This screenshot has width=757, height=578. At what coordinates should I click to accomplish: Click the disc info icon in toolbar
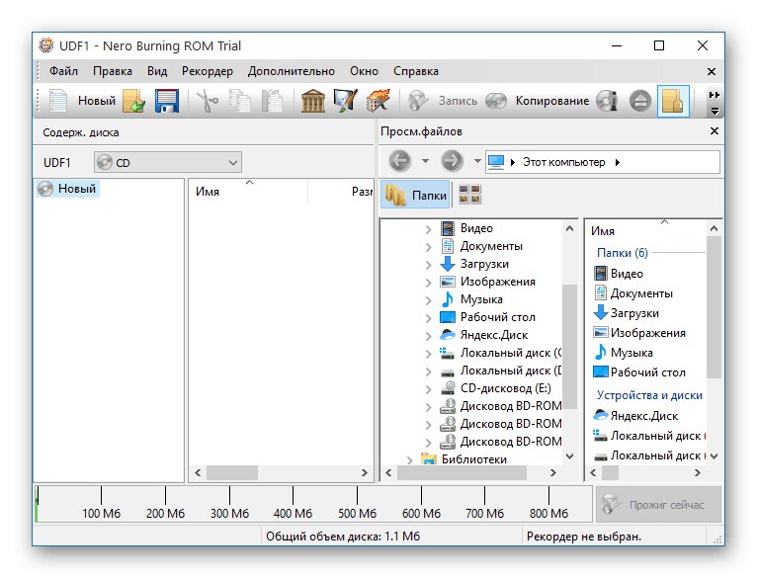coord(608,101)
